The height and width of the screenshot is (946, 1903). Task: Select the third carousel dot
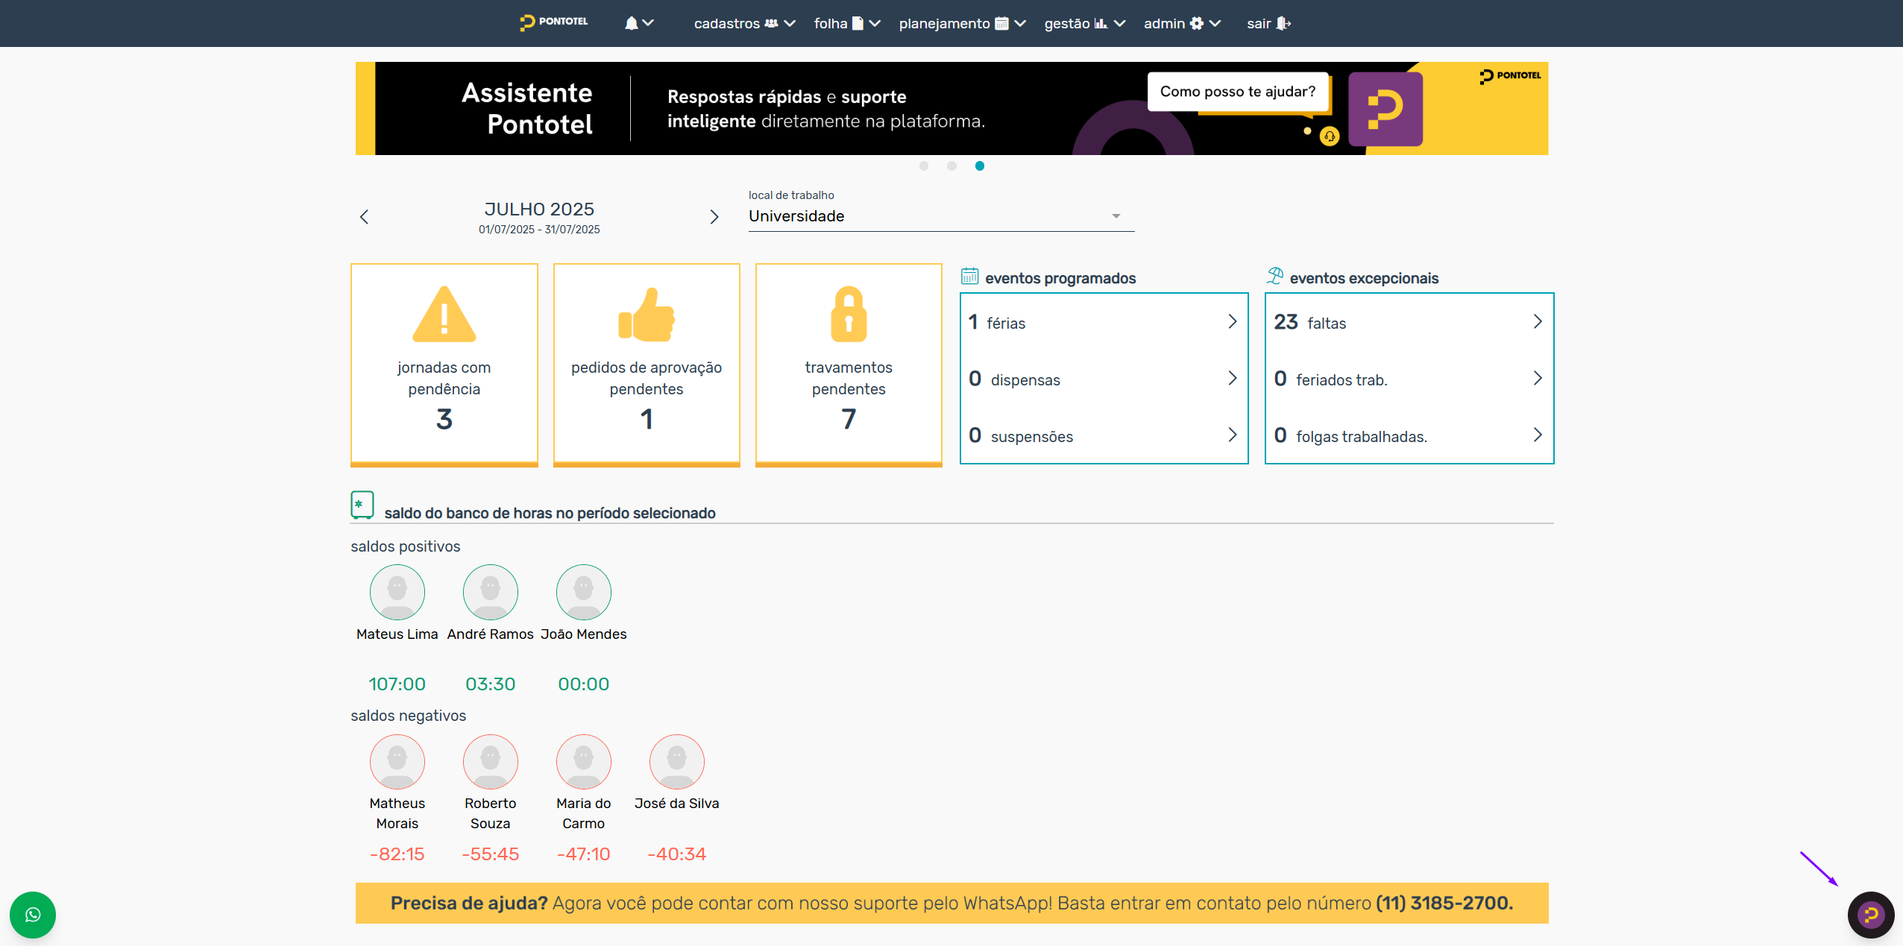click(x=980, y=165)
